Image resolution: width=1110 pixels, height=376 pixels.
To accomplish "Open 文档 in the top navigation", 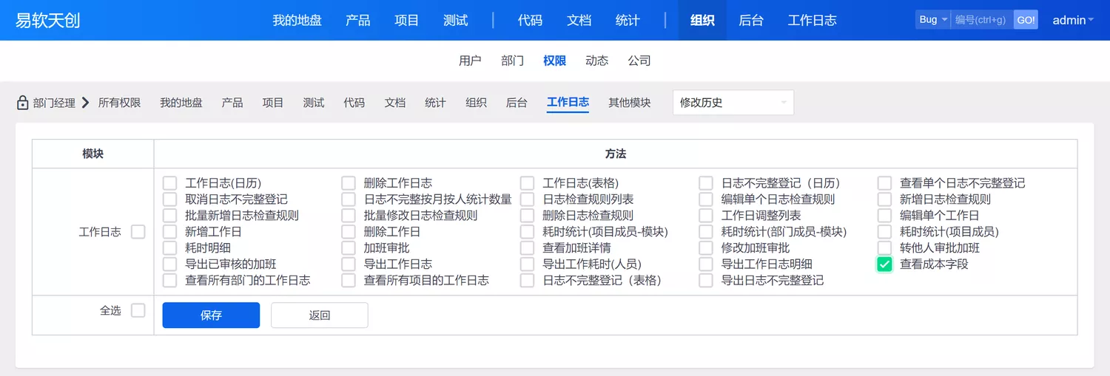I will [x=579, y=20].
